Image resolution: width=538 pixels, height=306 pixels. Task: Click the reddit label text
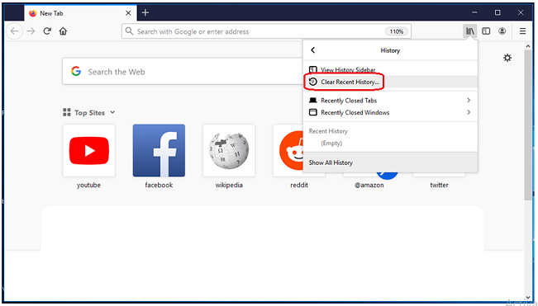(x=299, y=186)
